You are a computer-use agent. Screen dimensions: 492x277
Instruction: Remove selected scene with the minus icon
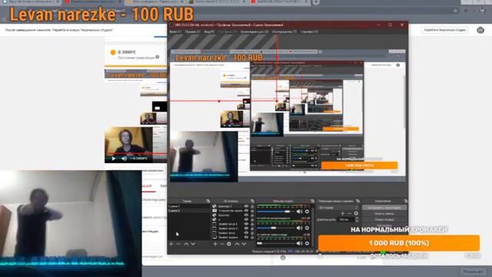pyautogui.click(x=178, y=244)
